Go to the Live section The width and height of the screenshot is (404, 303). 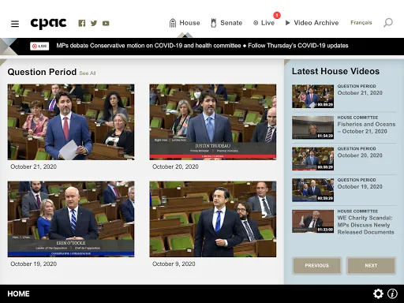tap(264, 23)
